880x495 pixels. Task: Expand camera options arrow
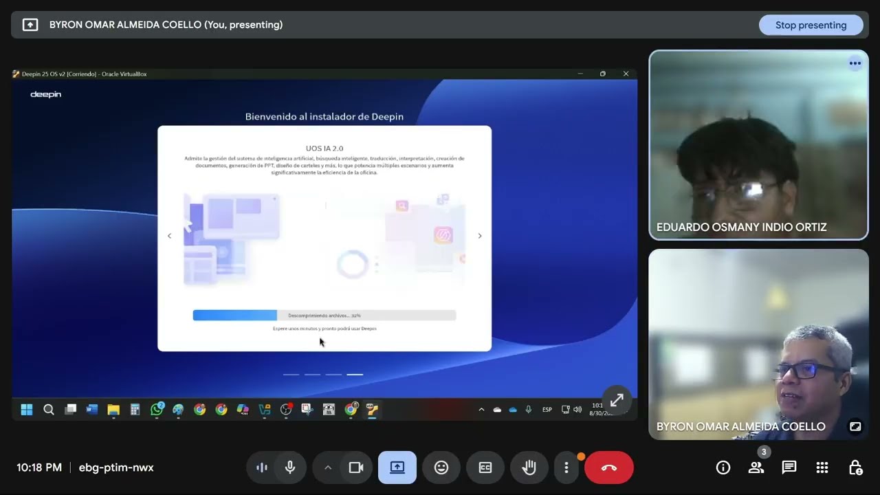328,467
